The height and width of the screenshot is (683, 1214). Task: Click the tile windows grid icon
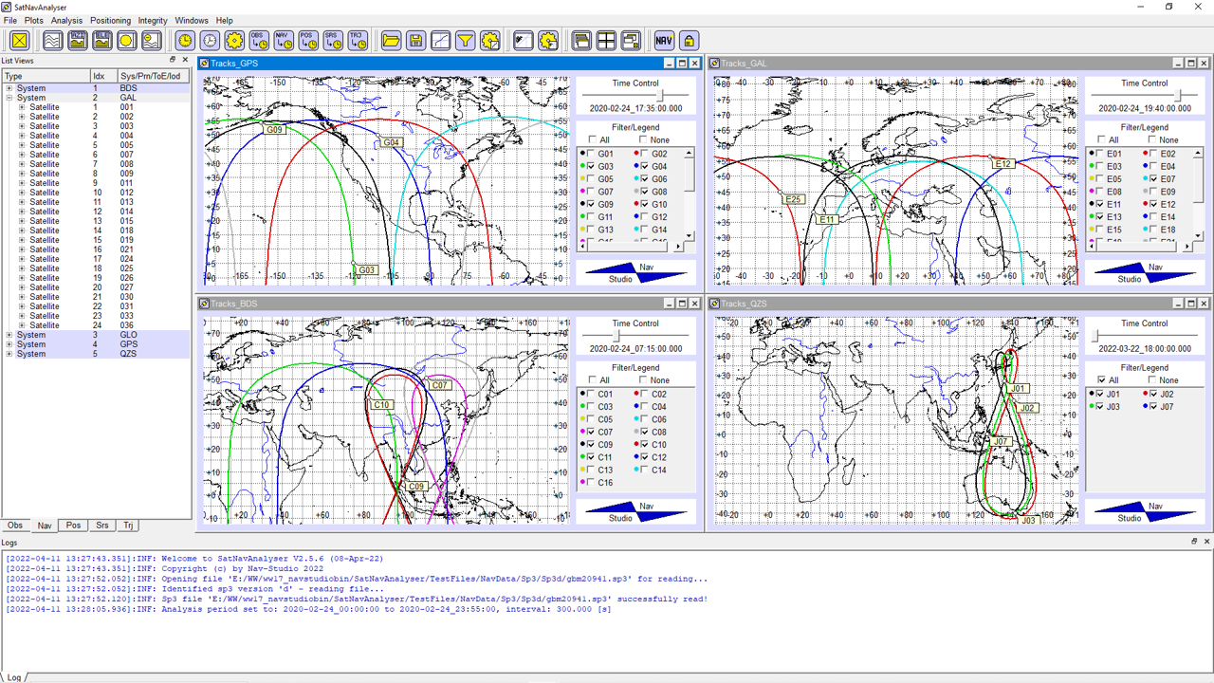pos(606,40)
